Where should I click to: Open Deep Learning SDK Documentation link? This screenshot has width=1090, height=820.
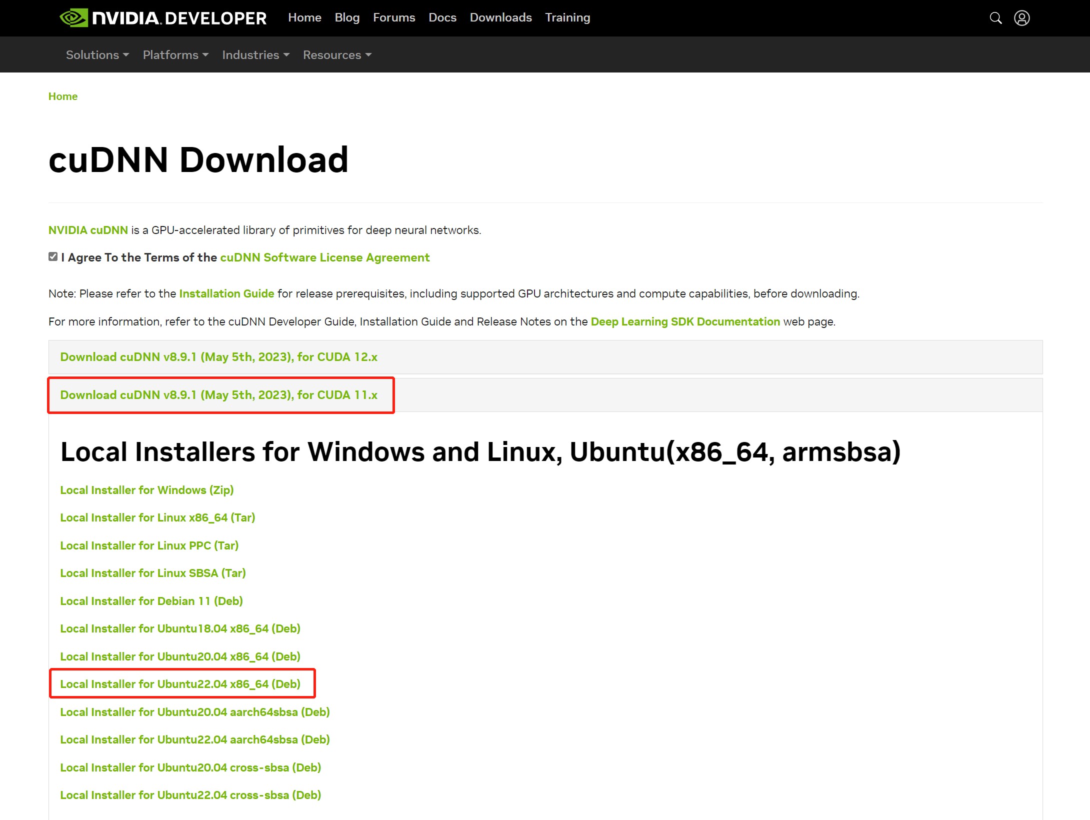coord(685,321)
